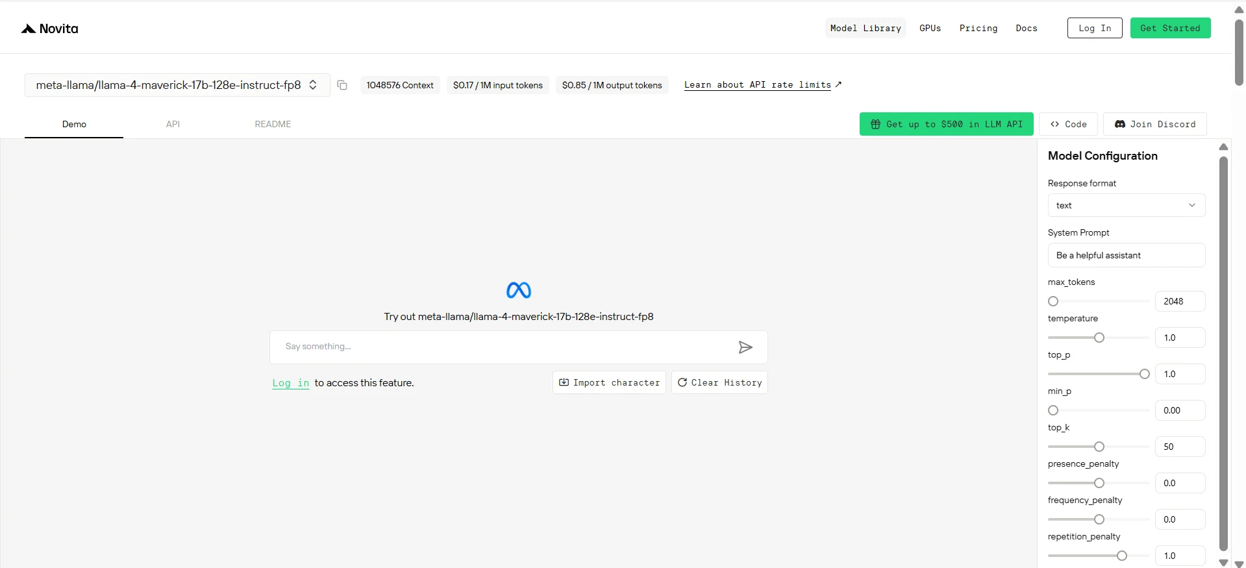Adjust the presence_penalty slider
This screenshot has width=1246, height=568.
pos(1099,483)
